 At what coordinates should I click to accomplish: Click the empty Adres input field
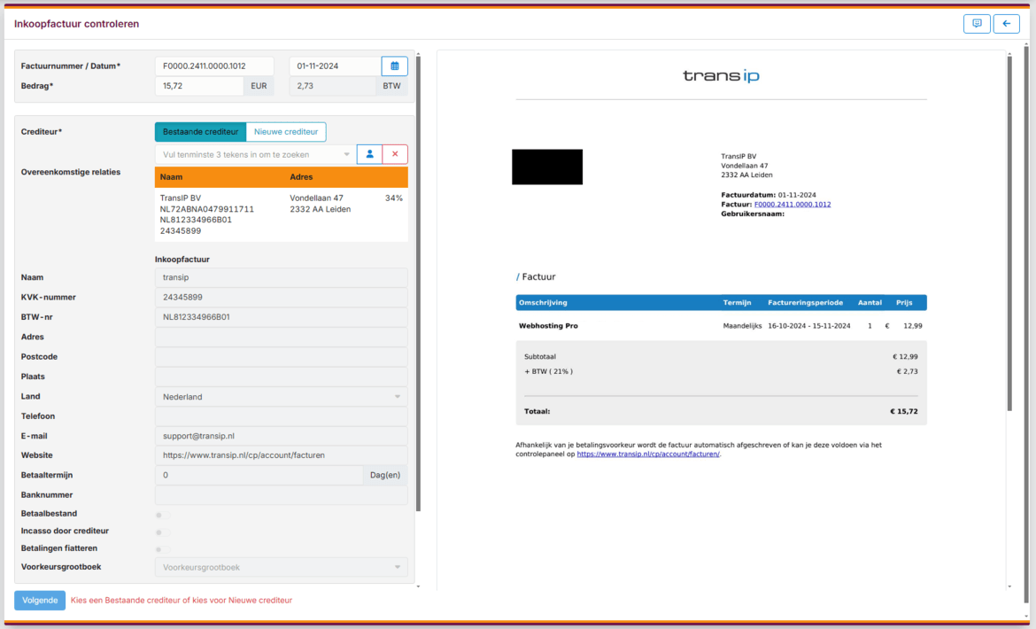281,337
